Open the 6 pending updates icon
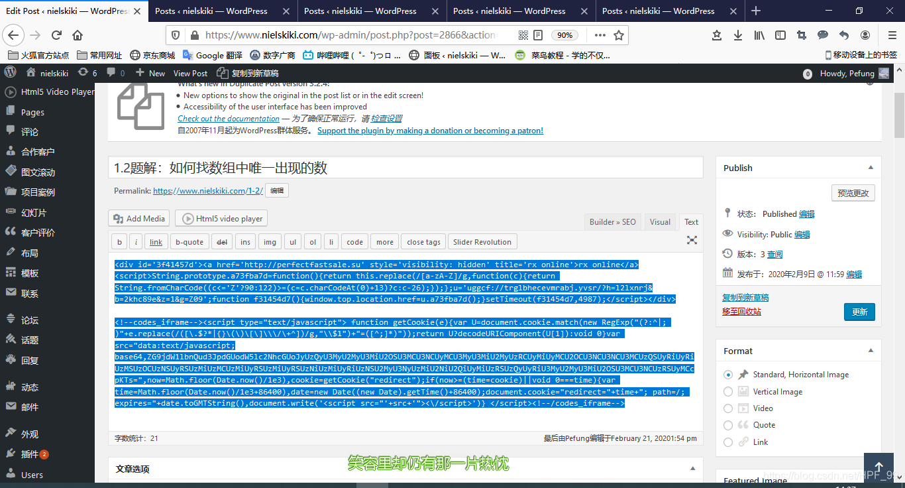Image resolution: width=905 pixels, height=488 pixels. point(87,73)
